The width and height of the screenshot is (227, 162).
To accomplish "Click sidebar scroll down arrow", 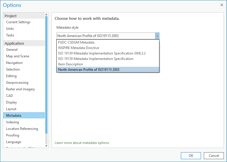I will tap(46, 146).
